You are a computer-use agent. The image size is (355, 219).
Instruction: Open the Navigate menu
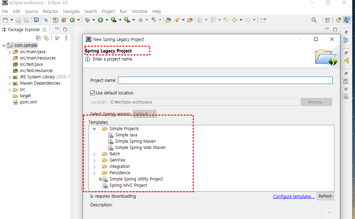coord(71,11)
